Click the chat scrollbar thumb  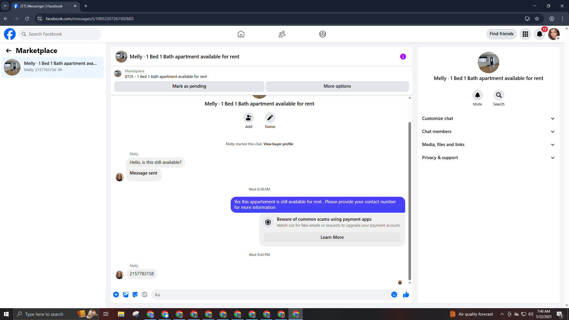pos(410,201)
